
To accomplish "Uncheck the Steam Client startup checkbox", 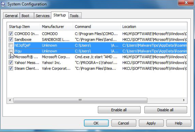I will click(x=11, y=68).
